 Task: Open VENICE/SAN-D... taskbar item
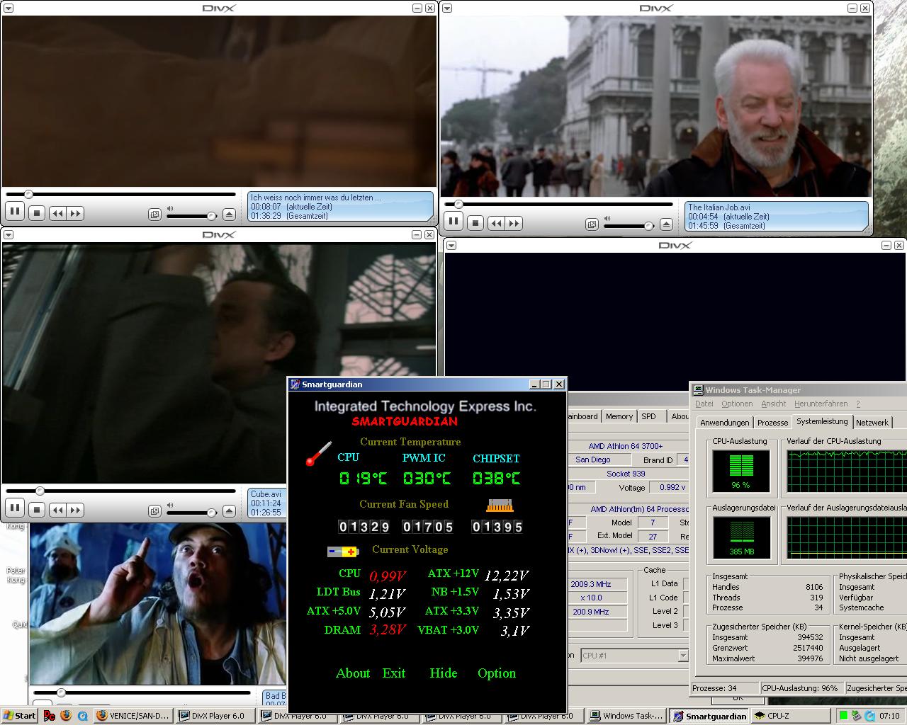(x=133, y=716)
